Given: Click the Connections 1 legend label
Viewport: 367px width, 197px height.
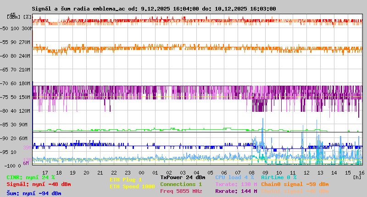Looking at the screenshot, I should tap(181, 184).
